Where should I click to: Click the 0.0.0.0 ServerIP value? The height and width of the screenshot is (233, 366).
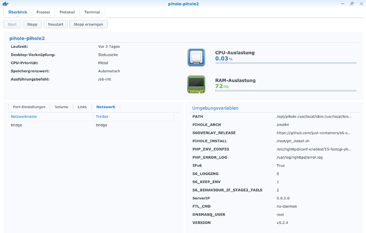click(x=283, y=198)
